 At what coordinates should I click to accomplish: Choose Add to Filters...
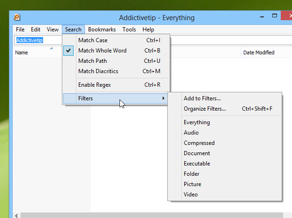click(x=225, y=98)
